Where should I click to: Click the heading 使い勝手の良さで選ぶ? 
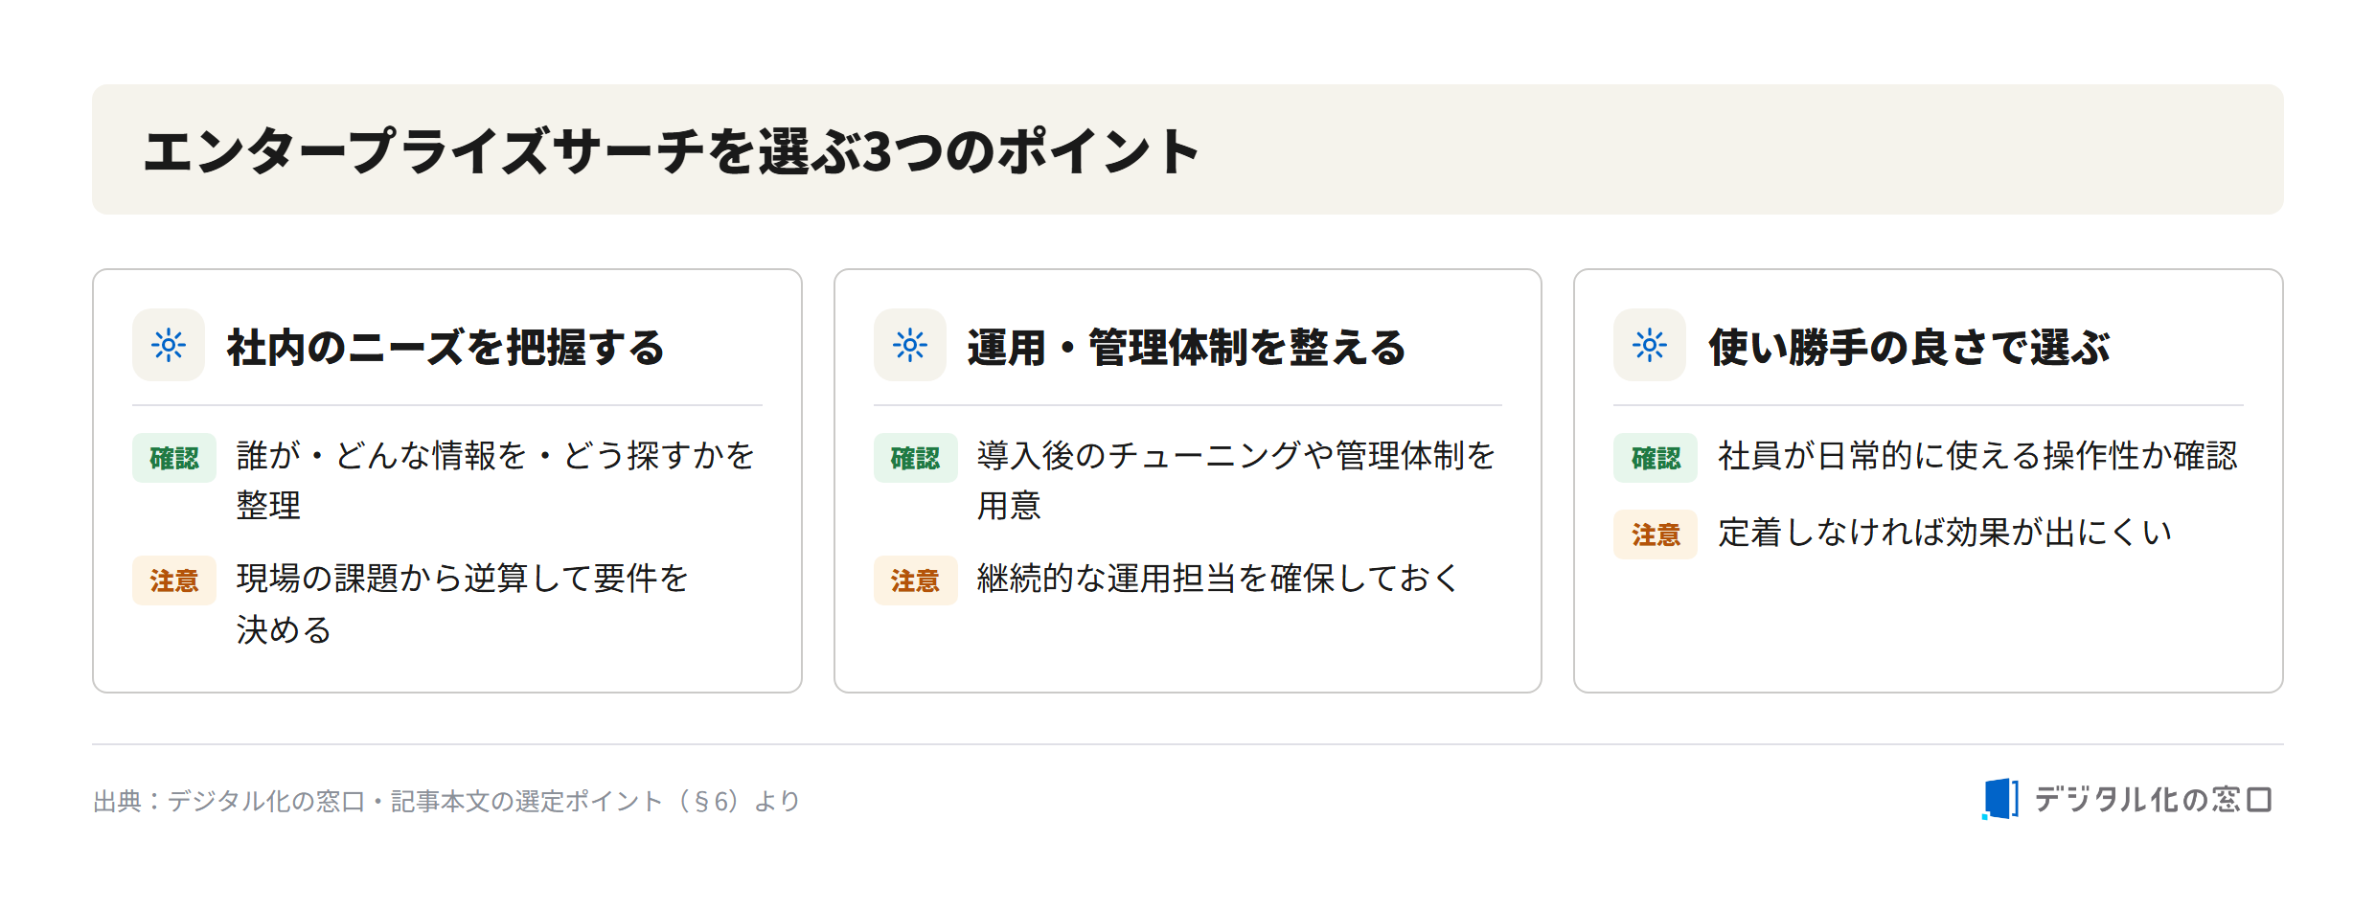tap(1908, 347)
